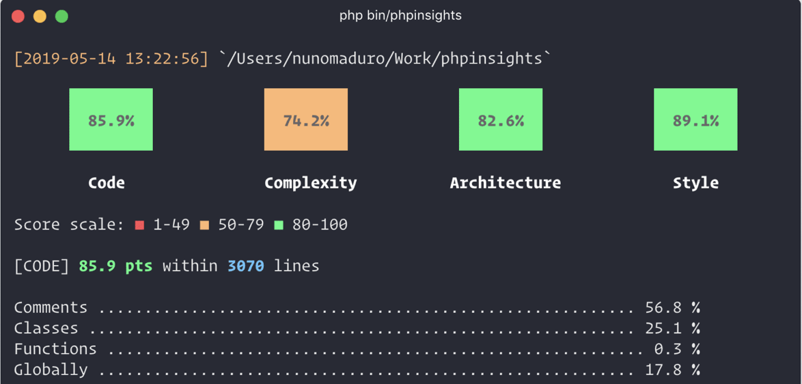This screenshot has height=384, width=802.
Task: Click the Code label under the score
Action: coord(107,182)
